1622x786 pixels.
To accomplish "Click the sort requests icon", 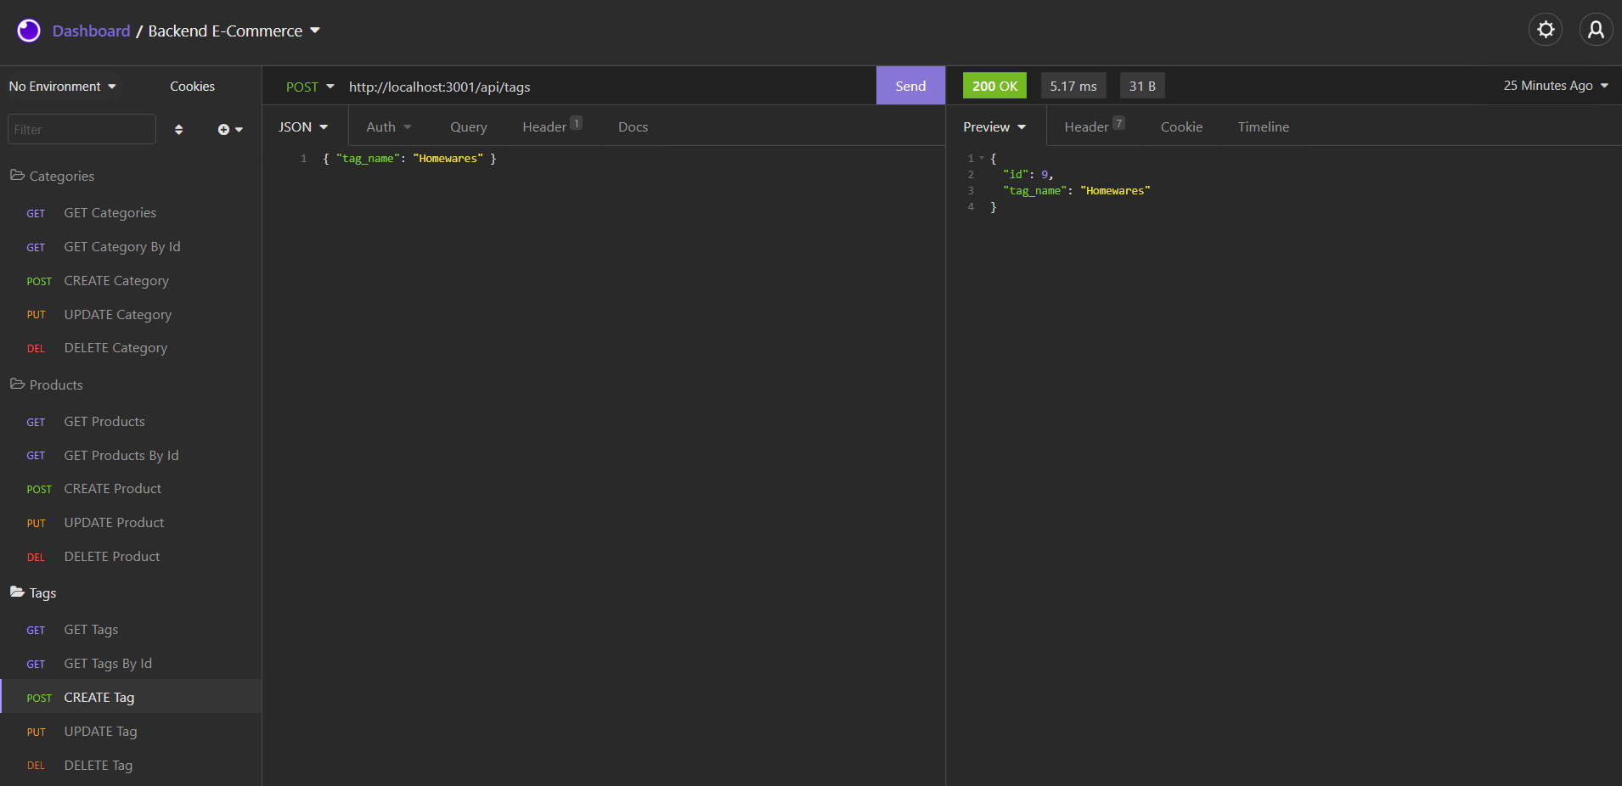I will coord(178,129).
